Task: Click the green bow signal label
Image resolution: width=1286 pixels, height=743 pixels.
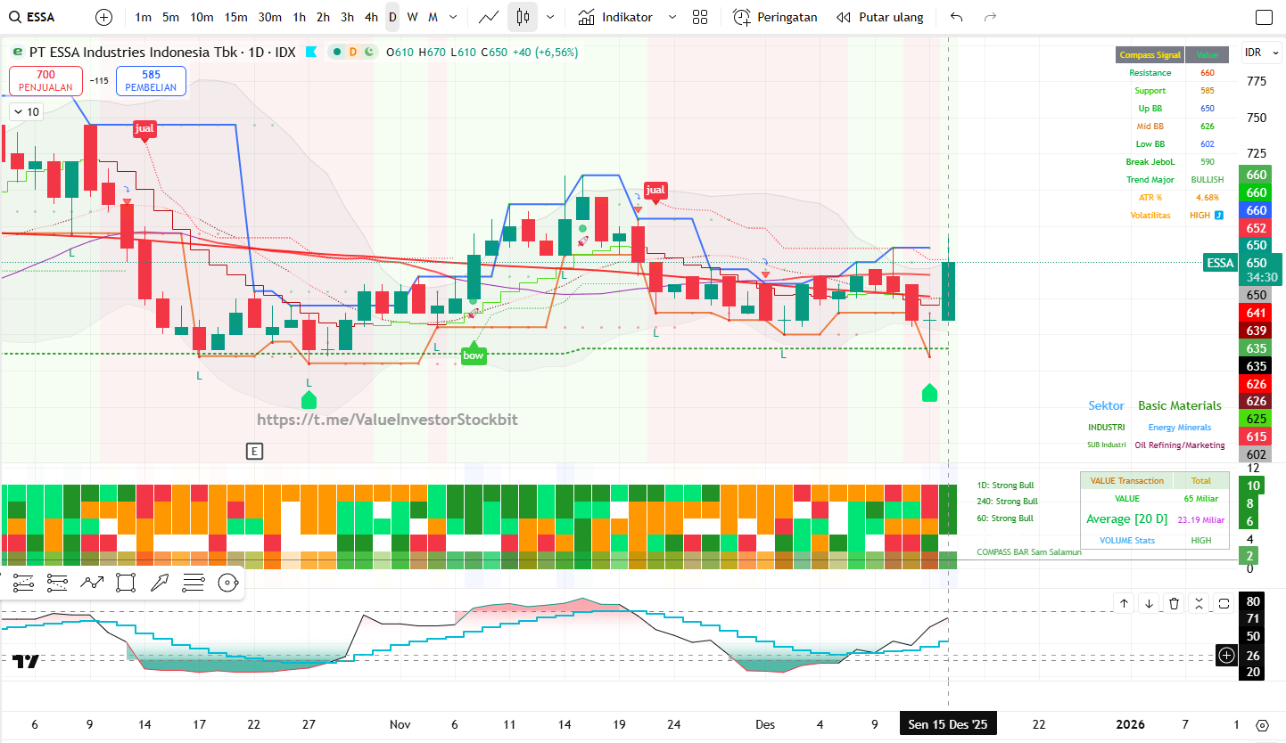Action: 474,355
